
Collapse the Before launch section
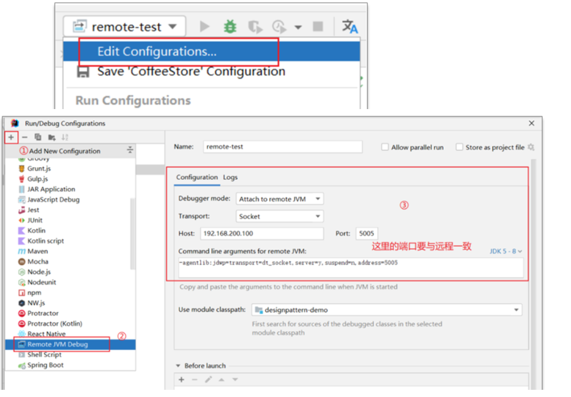[x=178, y=365]
